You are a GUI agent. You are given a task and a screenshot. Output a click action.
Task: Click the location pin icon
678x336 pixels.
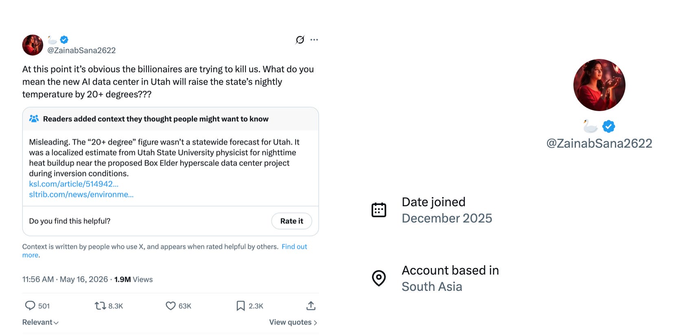pos(379,278)
